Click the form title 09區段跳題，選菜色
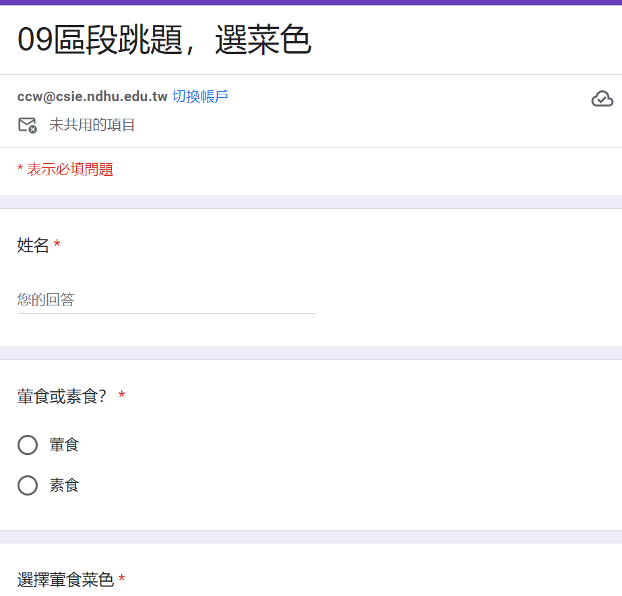This screenshot has height=596, width=622. coord(164,40)
